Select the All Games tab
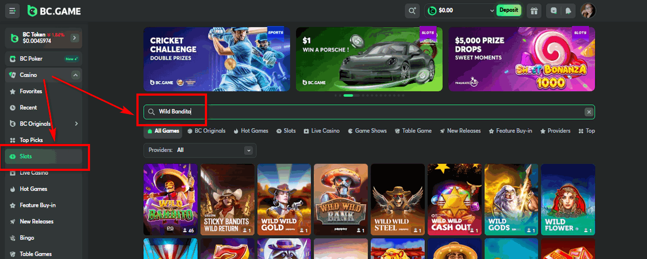 coord(163,131)
